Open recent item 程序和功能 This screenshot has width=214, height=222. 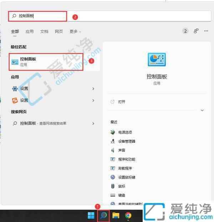[x=127, y=159]
